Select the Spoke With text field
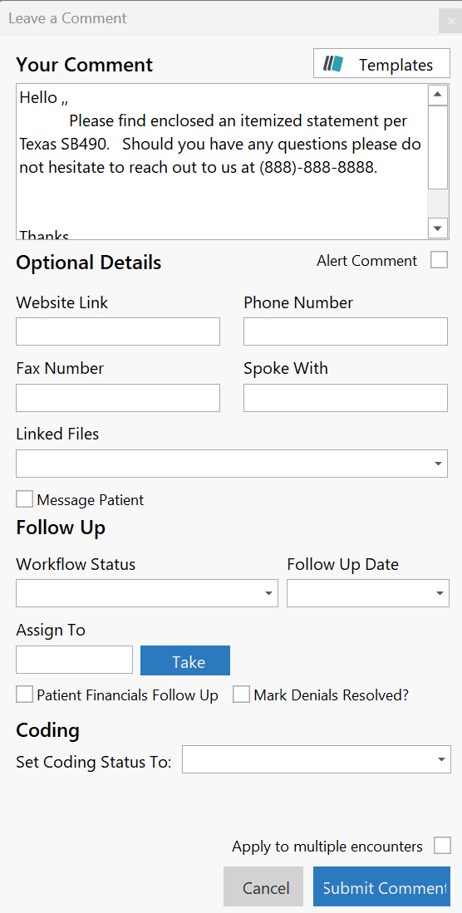This screenshot has height=913, width=462. [x=346, y=398]
